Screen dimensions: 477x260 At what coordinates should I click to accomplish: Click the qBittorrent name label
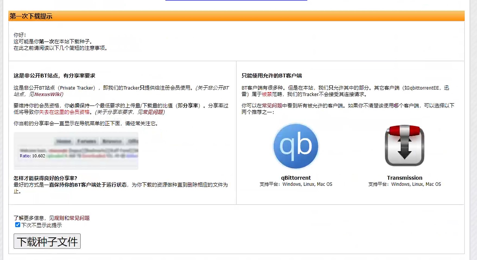(296, 178)
